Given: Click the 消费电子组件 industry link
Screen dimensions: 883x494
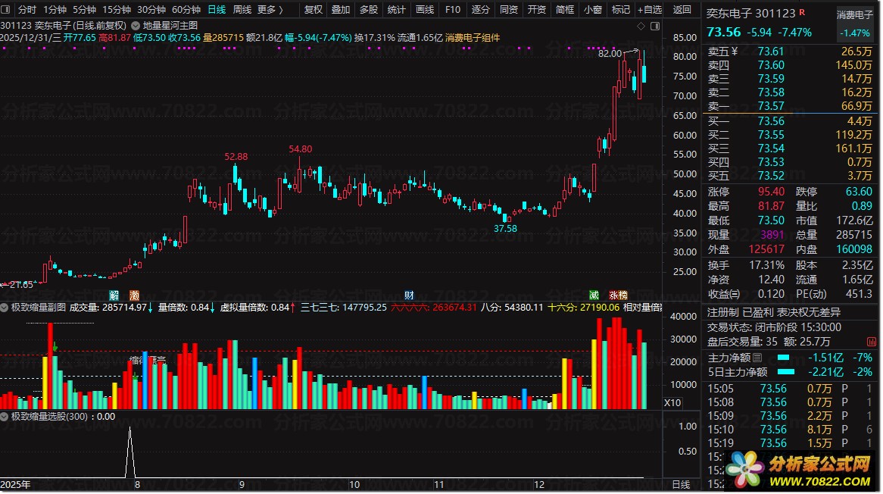Looking at the screenshot, I should click(x=473, y=38).
